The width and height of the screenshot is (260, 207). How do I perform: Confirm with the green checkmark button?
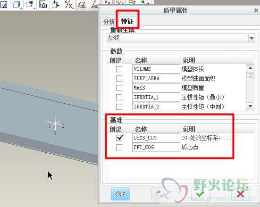[x=200, y=194]
